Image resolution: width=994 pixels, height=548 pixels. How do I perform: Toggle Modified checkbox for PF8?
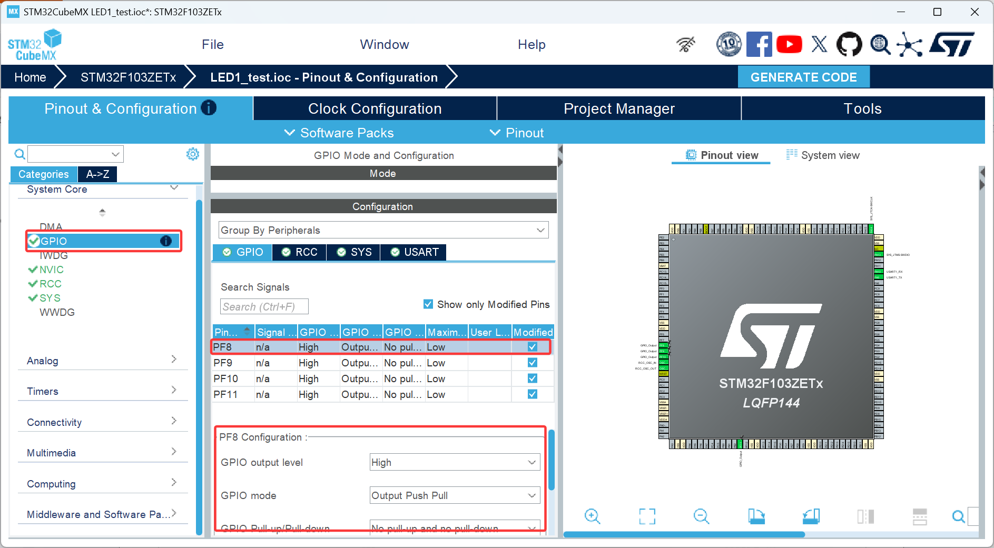click(533, 347)
